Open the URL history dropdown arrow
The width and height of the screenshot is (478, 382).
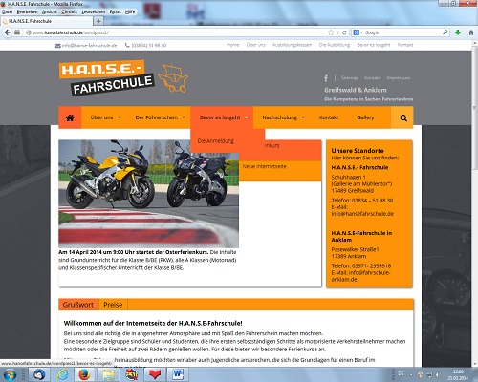click(338, 32)
